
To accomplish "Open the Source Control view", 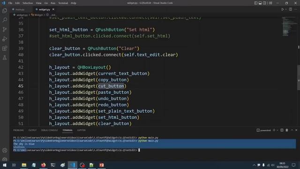I will pos(5,29).
